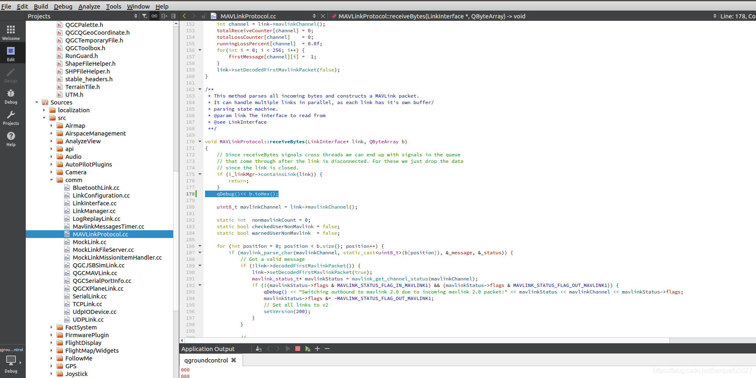Open the Help mode question mark icon

pos(11,138)
